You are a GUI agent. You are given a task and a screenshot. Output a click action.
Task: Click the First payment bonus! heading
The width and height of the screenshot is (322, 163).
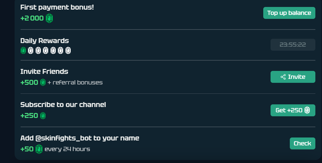tap(57, 7)
